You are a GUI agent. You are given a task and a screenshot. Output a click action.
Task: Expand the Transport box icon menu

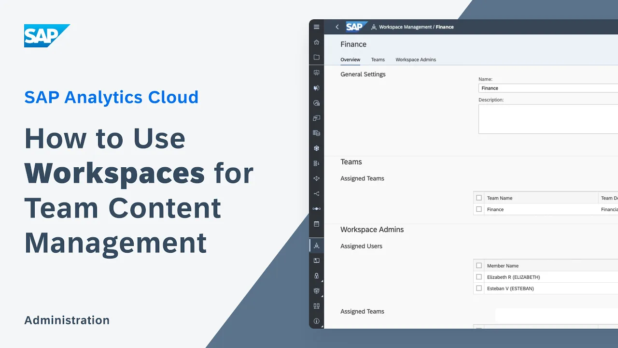pyautogui.click(x=317, y=290)
